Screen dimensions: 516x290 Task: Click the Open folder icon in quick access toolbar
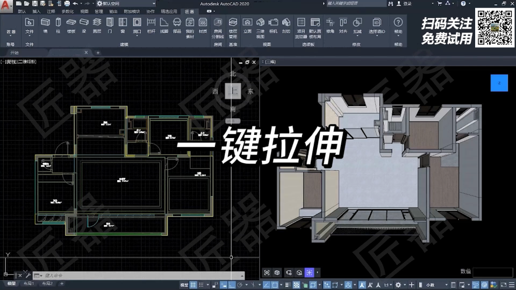click(x=27, y=4)
